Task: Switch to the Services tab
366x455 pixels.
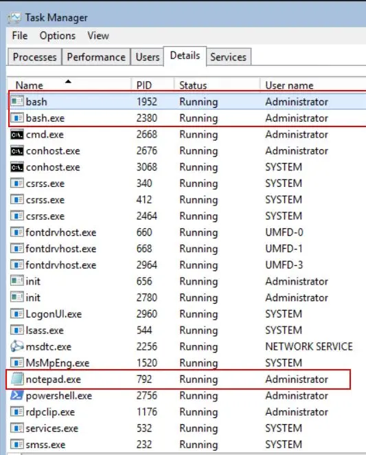Action: point(229,57)
